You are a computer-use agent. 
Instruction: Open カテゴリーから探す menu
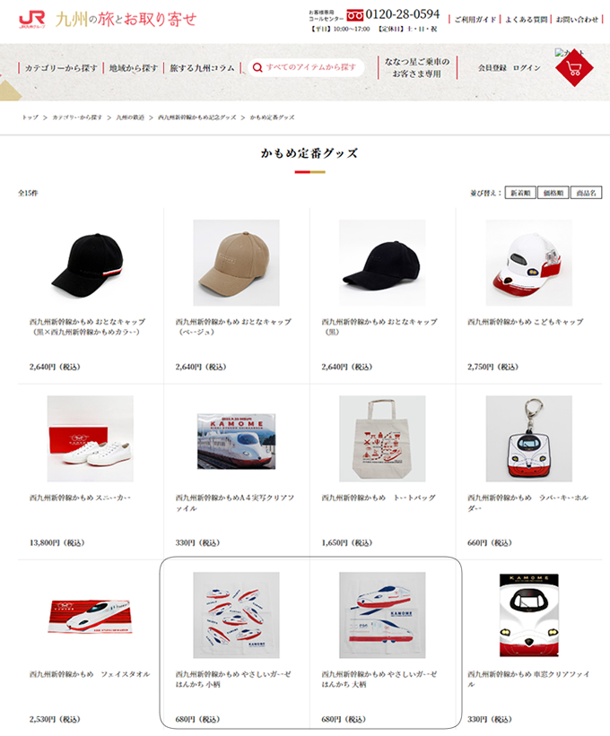tap(61, 68)
